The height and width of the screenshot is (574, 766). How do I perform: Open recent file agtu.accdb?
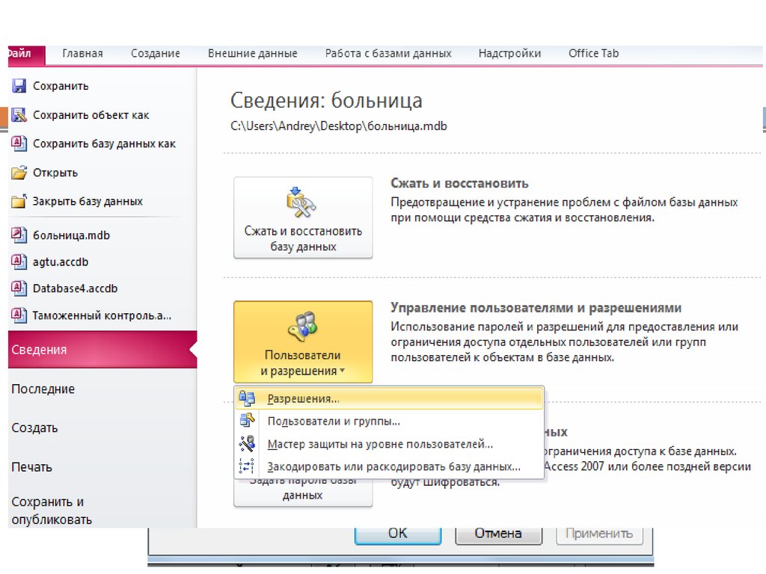coord(61,262)
